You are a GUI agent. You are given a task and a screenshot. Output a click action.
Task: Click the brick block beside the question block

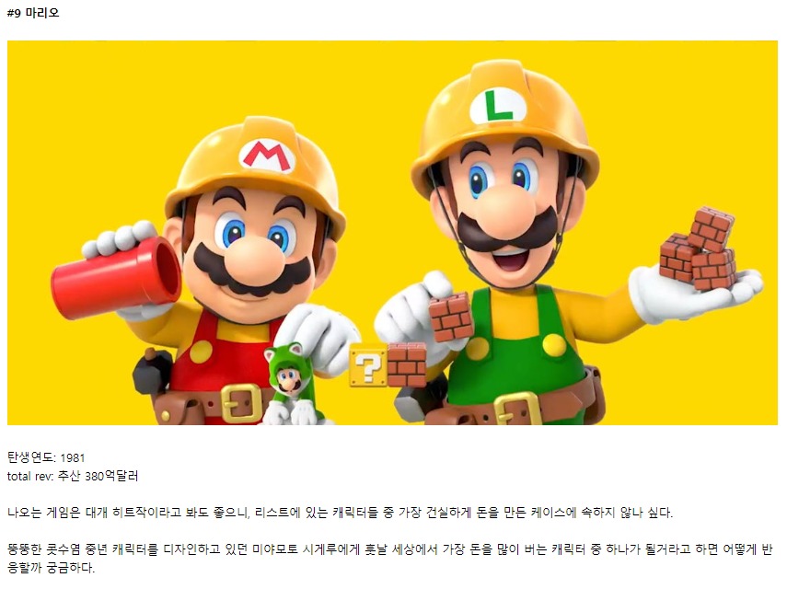click(x=407, y=364)
